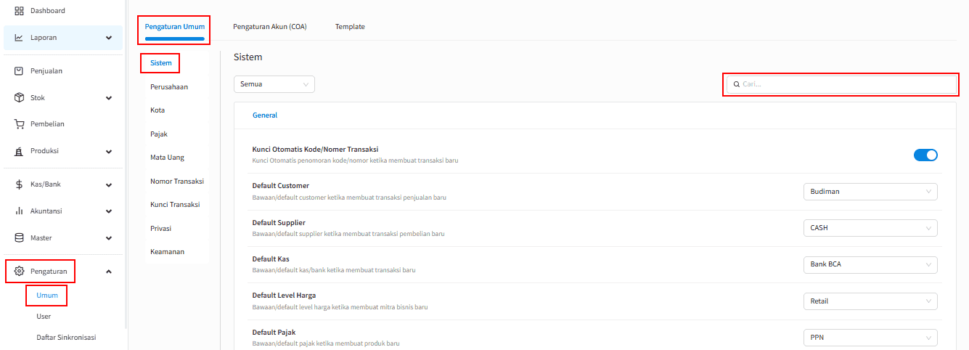
Task: Expand the Akuntansi menu chevron
Action: pos(109,211)
